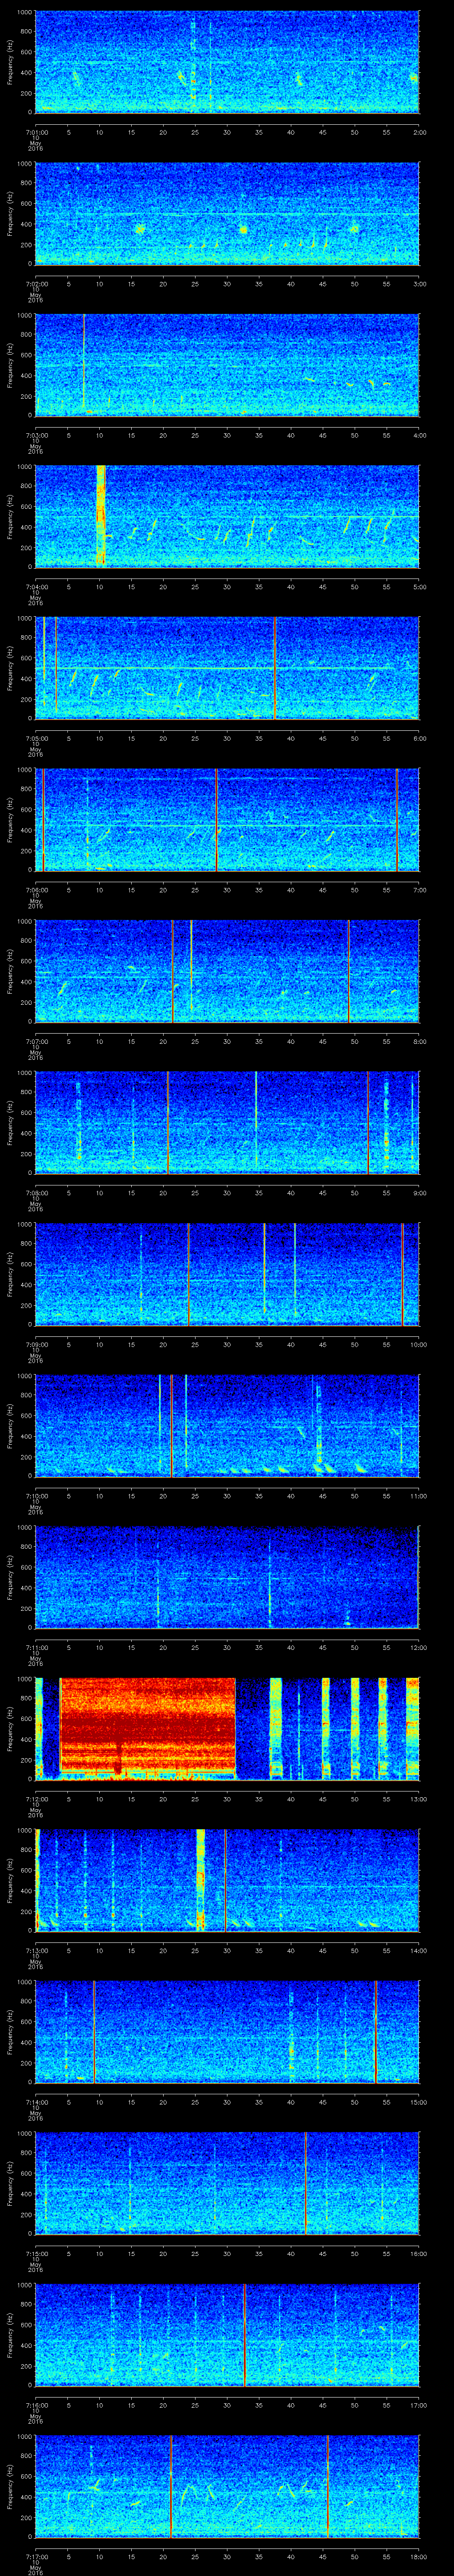Click the spectrogram panel starting at 7:01:00
This screenshot has width=454, height=2576.
pos(227,62)
